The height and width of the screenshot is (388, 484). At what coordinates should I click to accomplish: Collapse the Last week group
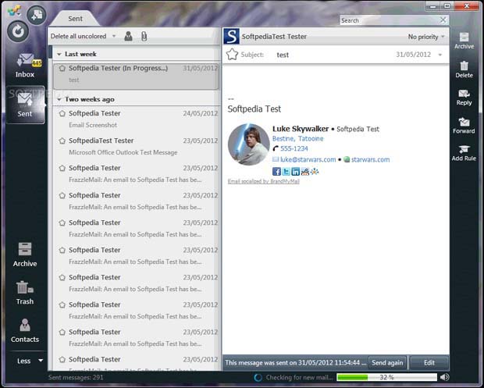(x=59, y=55)
